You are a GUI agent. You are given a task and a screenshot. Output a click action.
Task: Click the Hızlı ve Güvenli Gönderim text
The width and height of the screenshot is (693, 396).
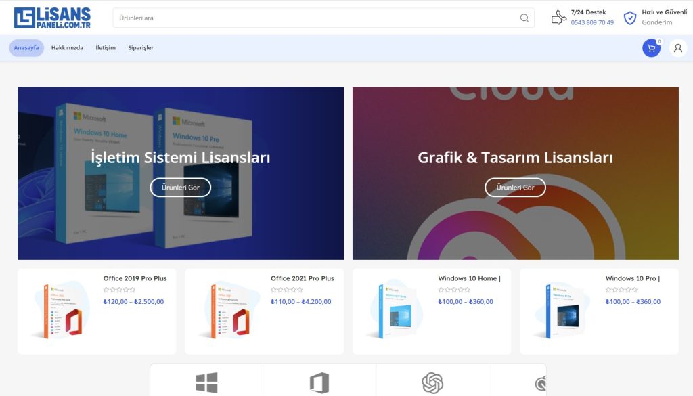click(665, 17)
